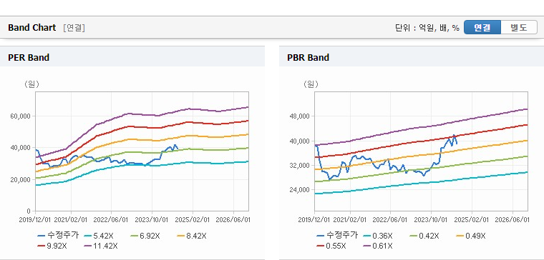The height and width of the screenshot is (260, 544).
Task: Select the 연결 toggle button
Action: click(482, 27)
